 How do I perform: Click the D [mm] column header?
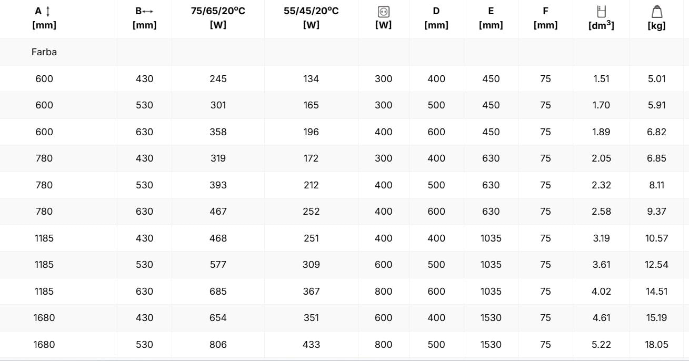436,18
